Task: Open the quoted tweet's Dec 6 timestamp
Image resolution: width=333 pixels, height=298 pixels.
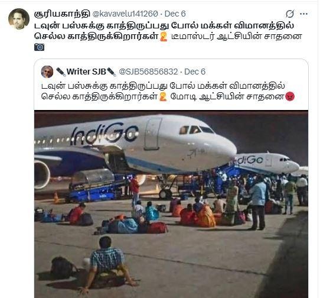Action: click(195, 72)
